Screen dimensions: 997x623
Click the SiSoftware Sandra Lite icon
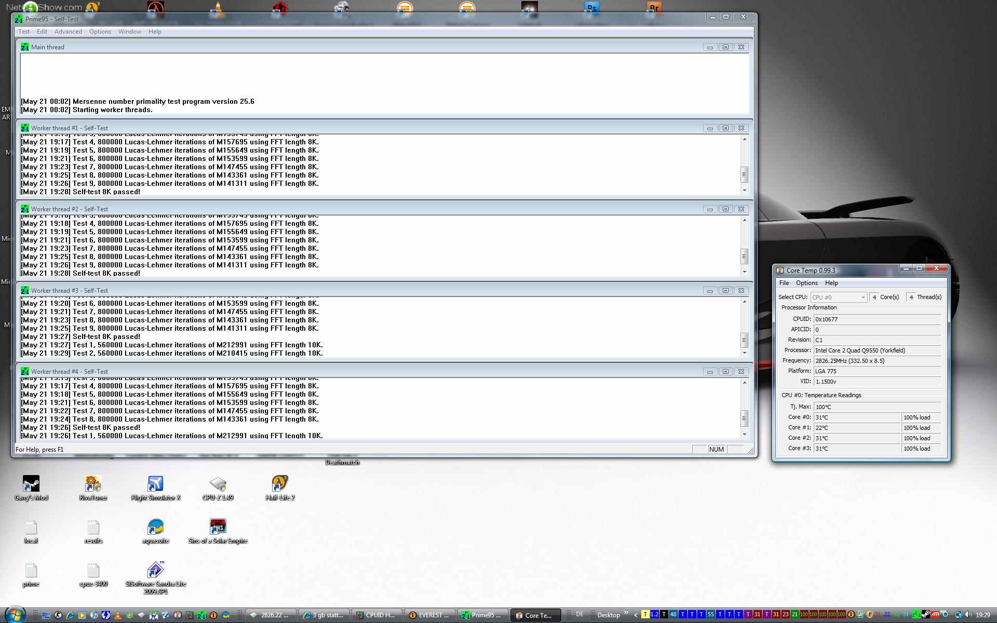[155, 577]
